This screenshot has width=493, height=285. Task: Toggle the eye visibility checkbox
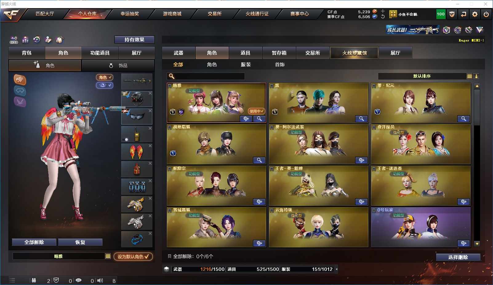click(105, 85)
